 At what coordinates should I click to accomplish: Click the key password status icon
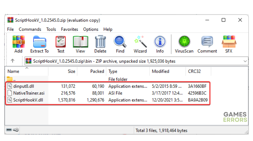pos(16,130)
